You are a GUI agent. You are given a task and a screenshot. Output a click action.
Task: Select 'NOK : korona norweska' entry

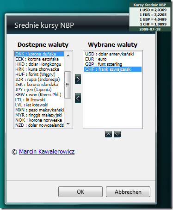pyautogui.click(x=39, y=120)
